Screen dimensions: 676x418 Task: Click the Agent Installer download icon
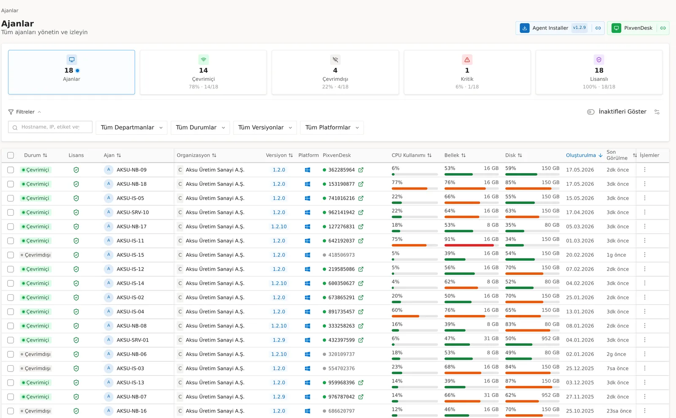click(x=524, y=28)
